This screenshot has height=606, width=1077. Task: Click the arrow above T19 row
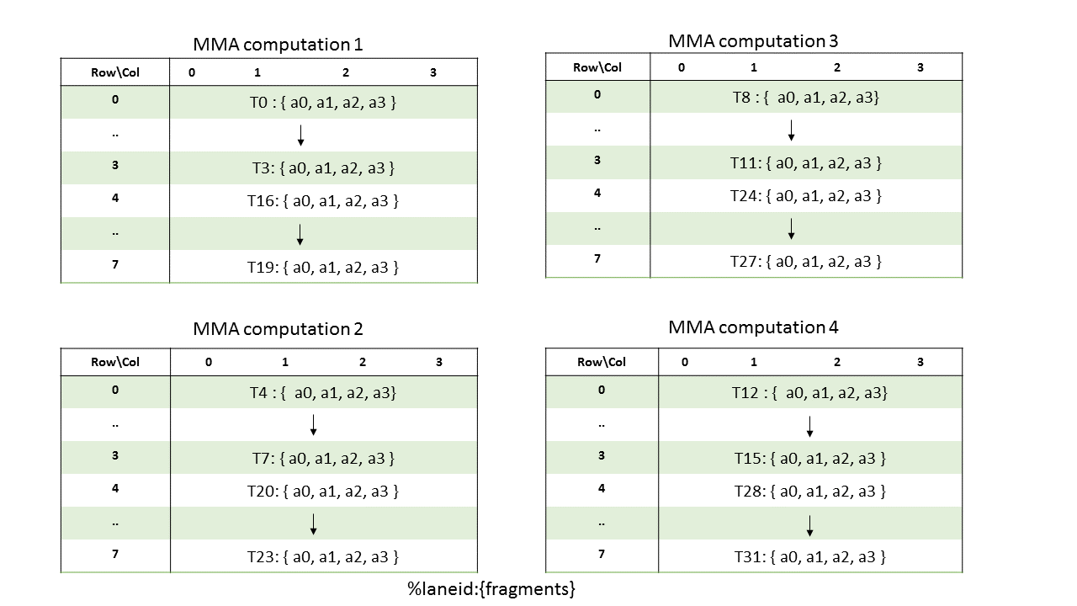300,235
